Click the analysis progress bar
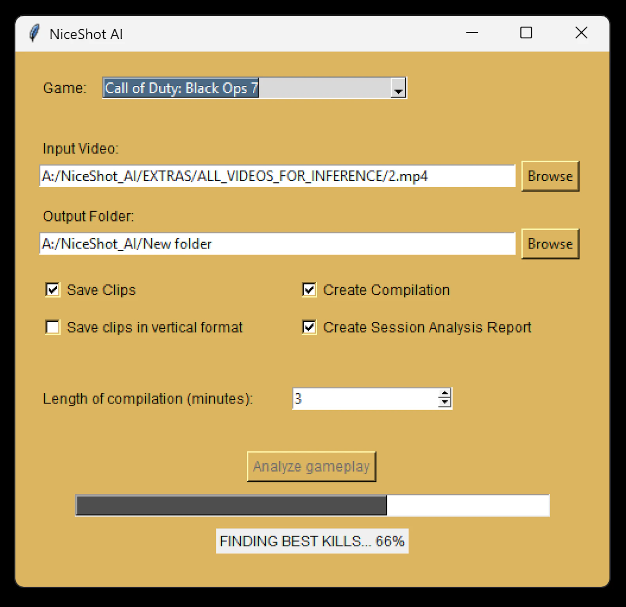The height and width of the screenshot is (607, 626). pos(312,505)
